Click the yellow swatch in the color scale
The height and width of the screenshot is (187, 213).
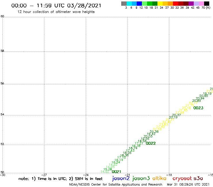pyautogui.click(x=160, y=3)
